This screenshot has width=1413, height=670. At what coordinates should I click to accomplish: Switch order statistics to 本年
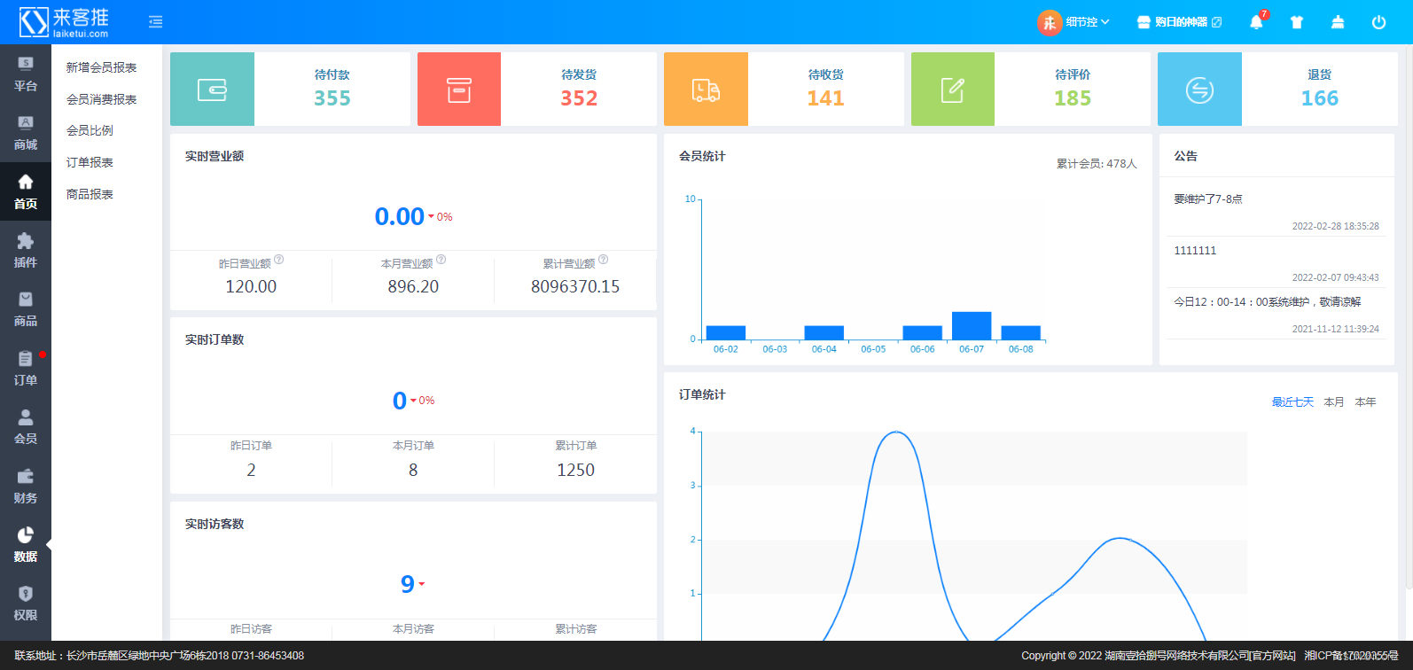[x=1366, y=402]
